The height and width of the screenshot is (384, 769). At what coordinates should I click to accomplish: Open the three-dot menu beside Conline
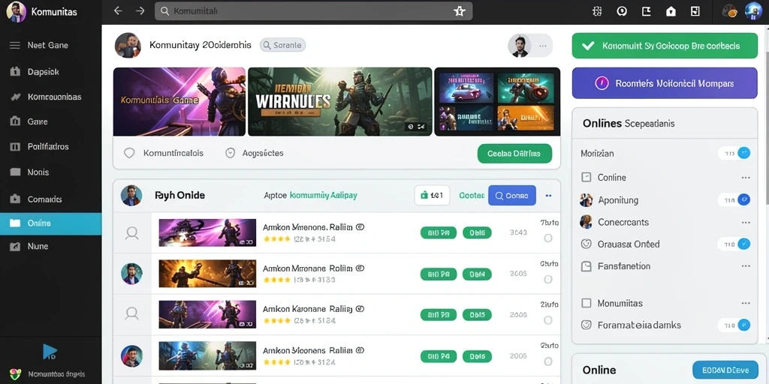(746, 178)
